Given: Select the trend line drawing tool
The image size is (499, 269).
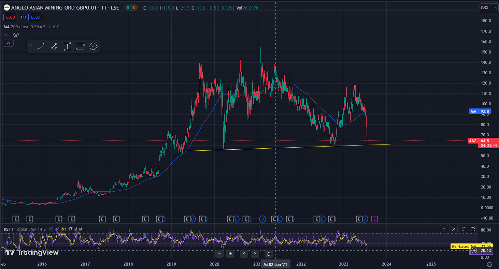Looking at the screenshot, I should point(41,47).
